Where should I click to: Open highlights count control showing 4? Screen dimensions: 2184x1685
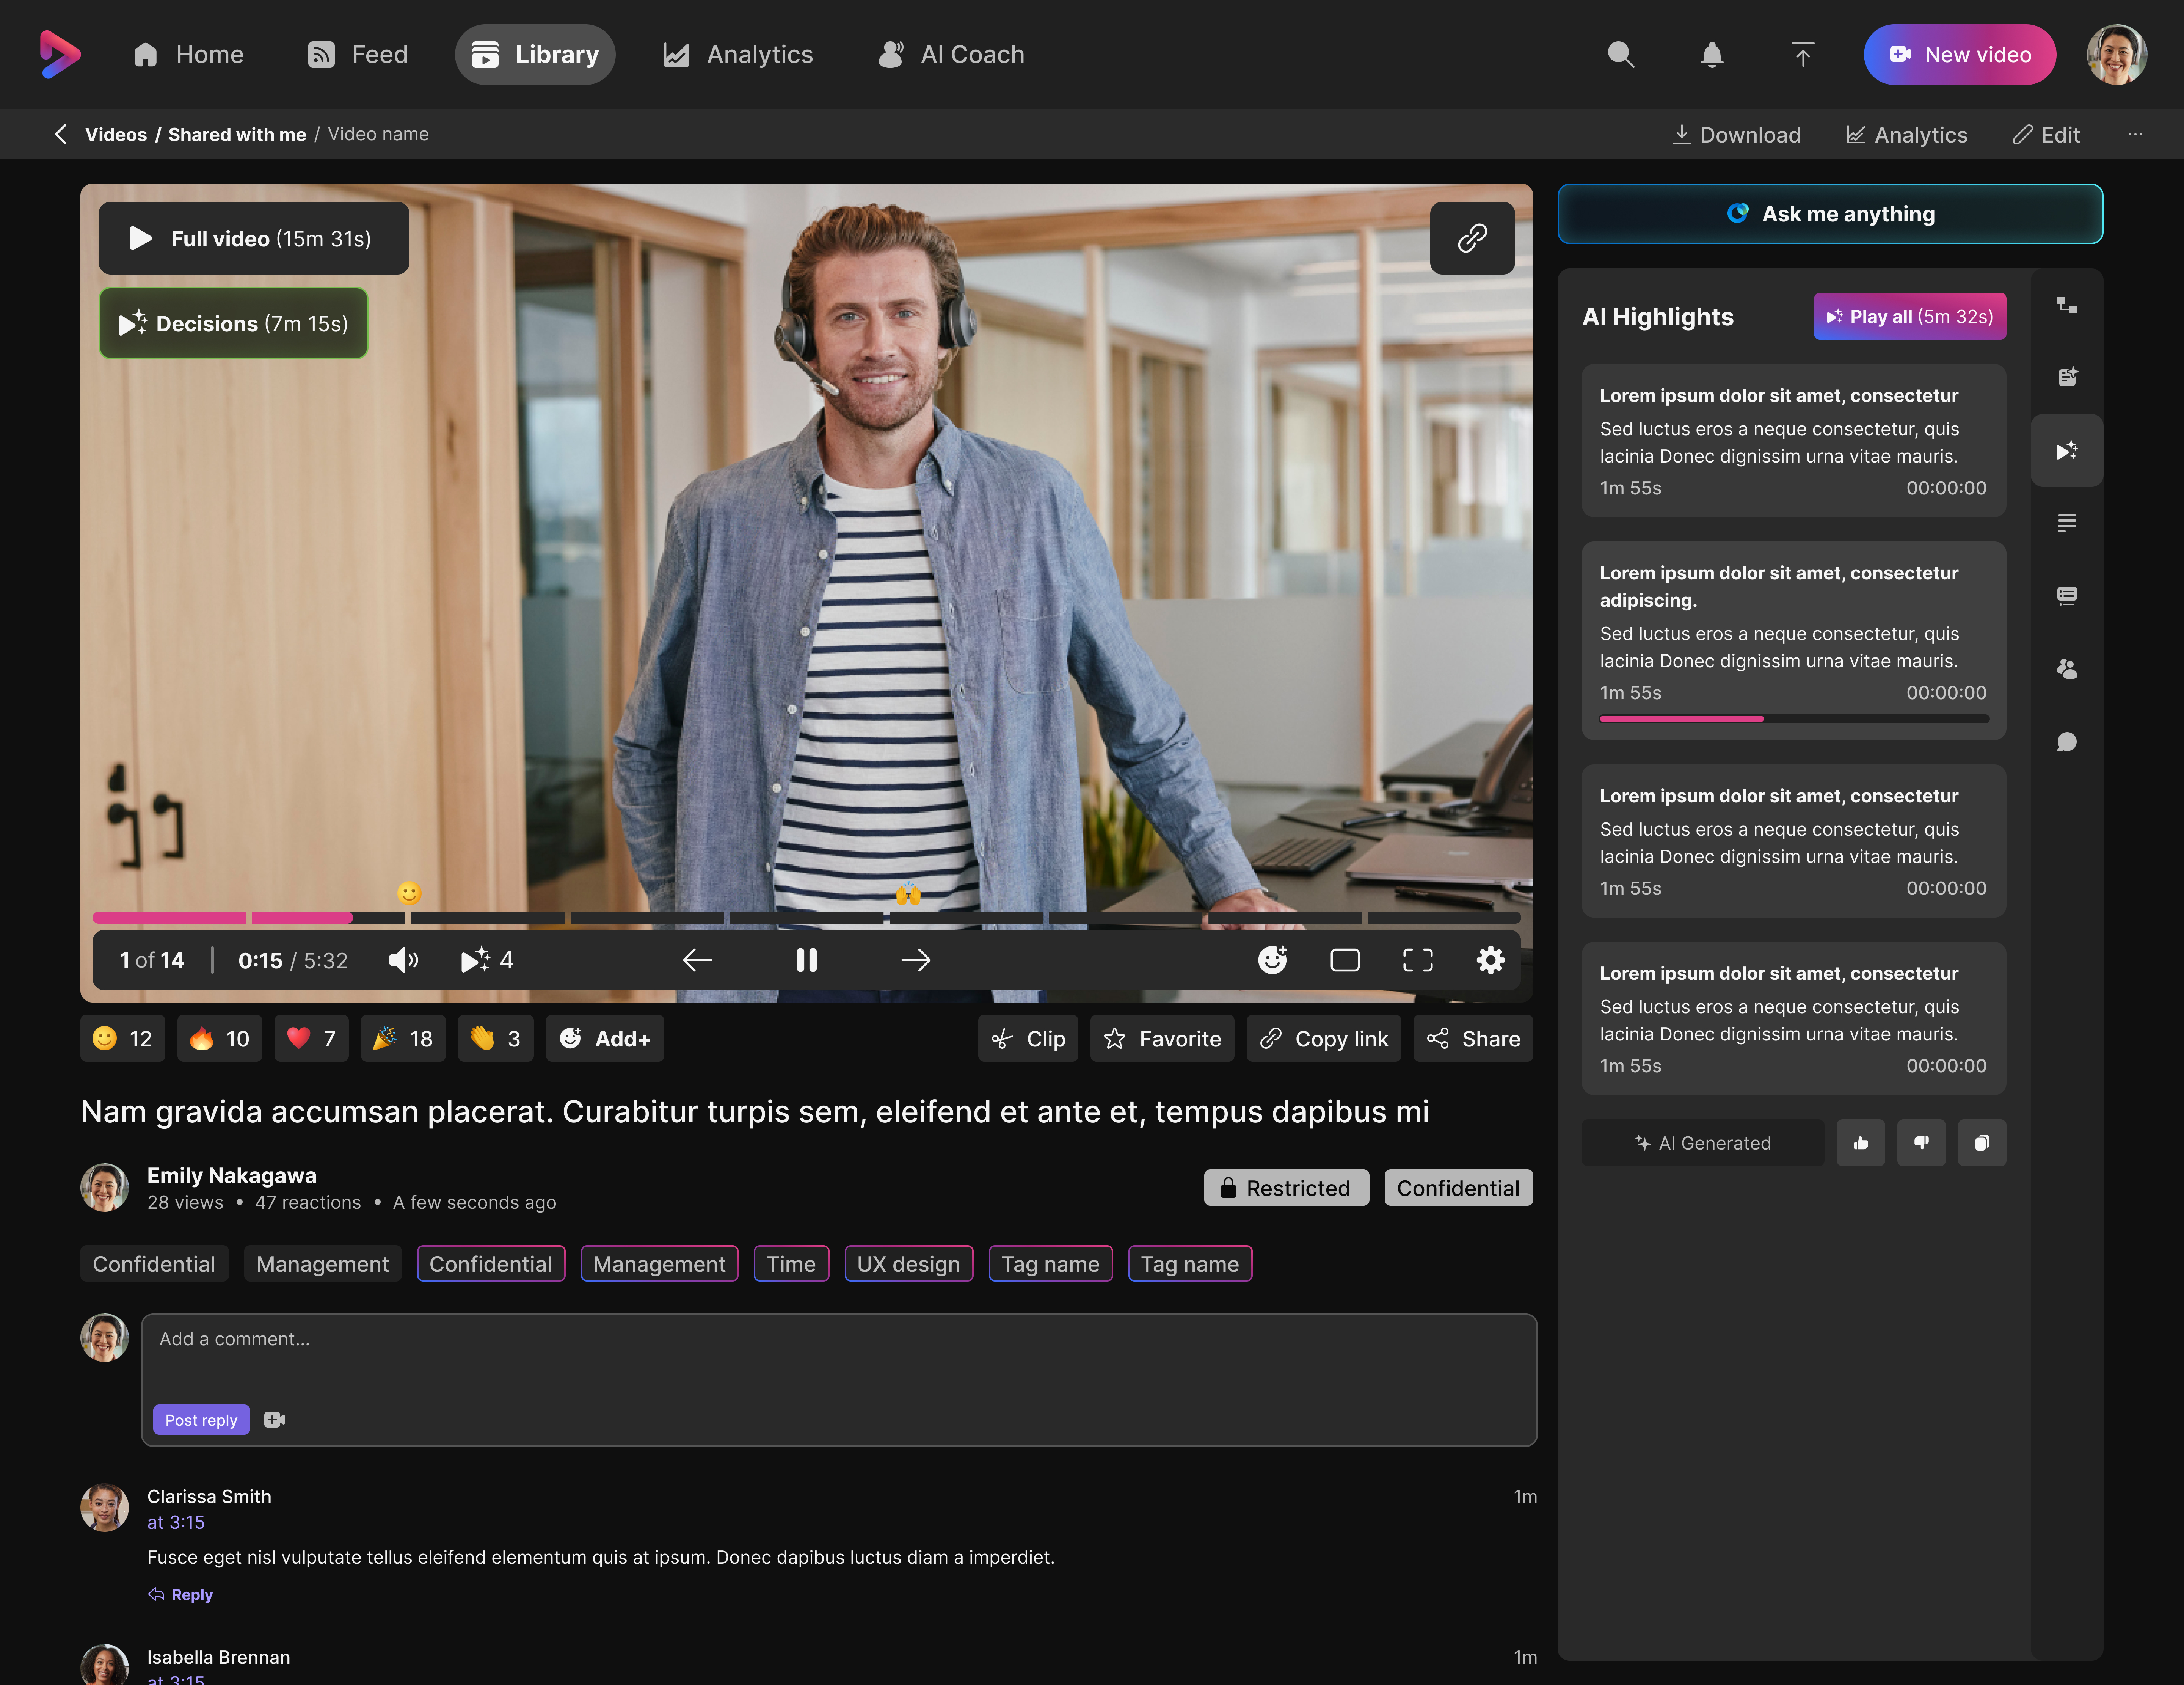[x=486, y=960]
